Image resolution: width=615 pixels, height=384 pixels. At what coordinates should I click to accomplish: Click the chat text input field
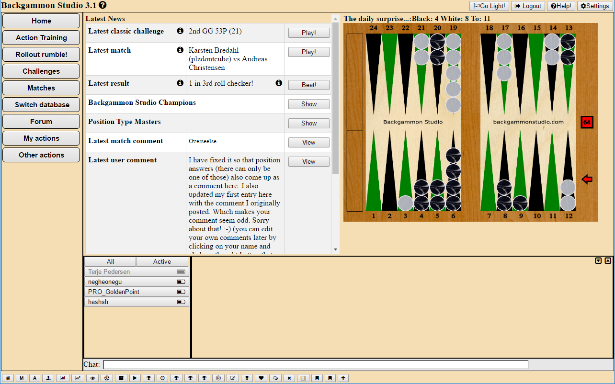click(316, 365)
